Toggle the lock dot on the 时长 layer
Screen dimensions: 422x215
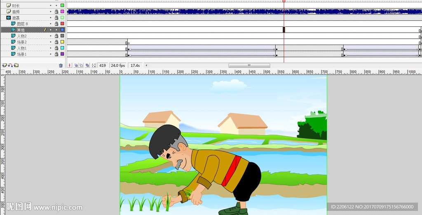coord(56,5)
